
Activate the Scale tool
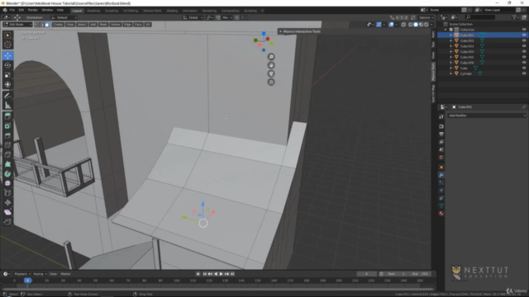tap(7, 75)
